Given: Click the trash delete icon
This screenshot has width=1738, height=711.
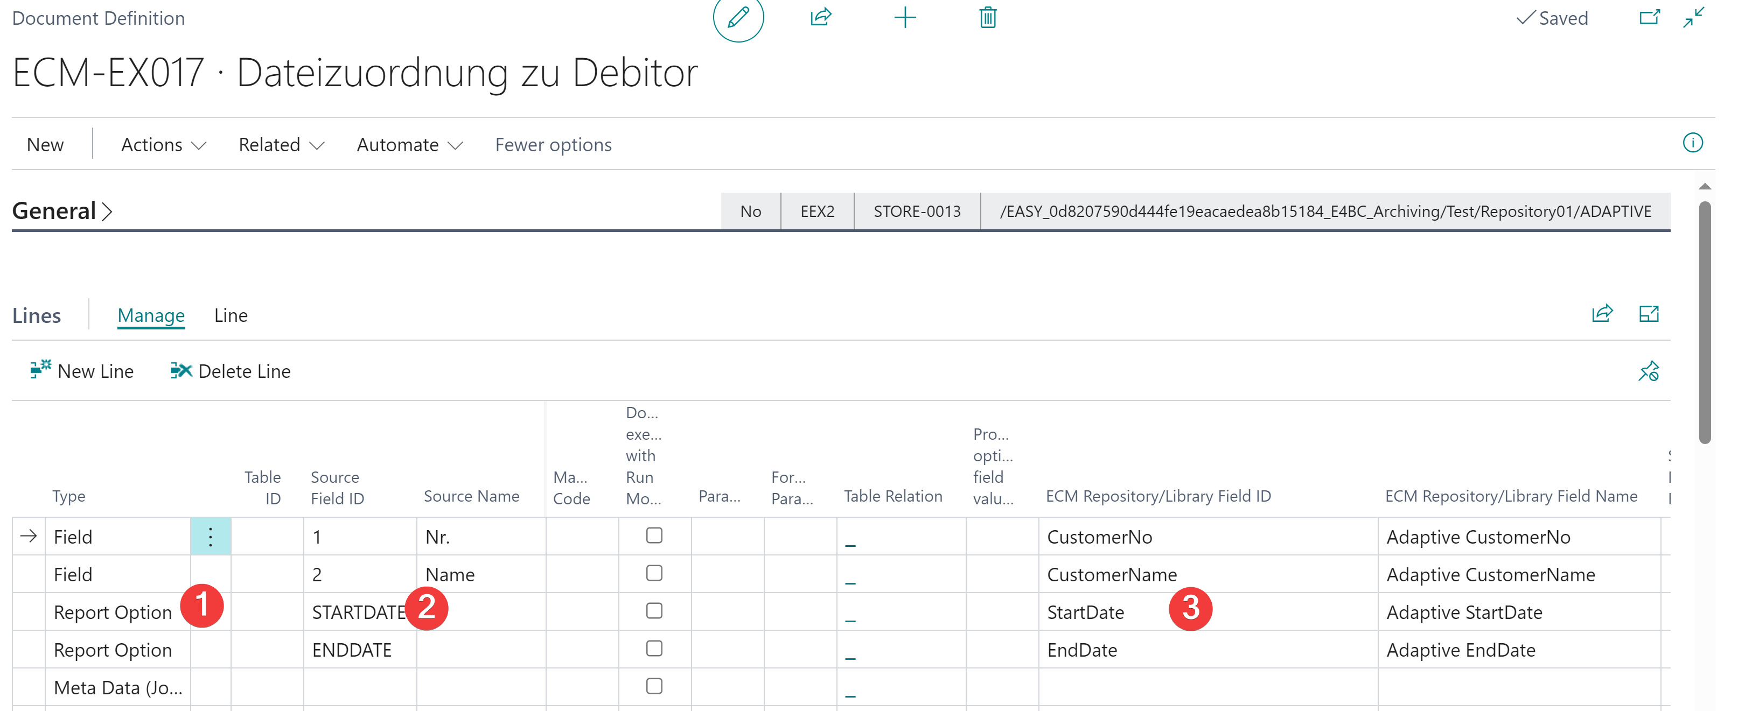Looking at the screenshot, I should (987, 18).
